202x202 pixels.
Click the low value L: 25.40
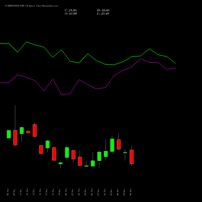point(103,14)
